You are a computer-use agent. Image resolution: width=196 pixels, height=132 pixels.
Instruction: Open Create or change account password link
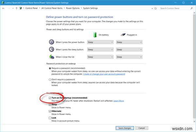click(104, 74)
